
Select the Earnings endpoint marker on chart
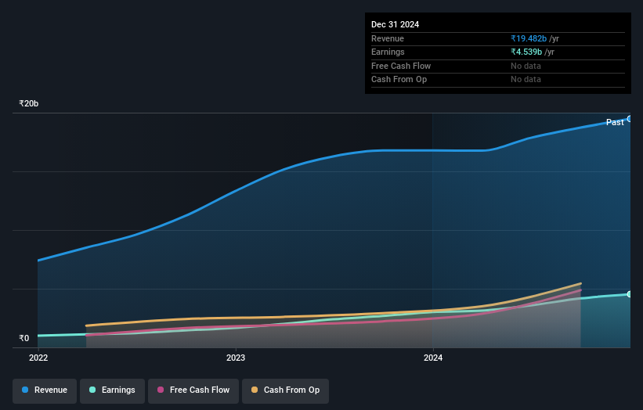(x=630, y=294)
